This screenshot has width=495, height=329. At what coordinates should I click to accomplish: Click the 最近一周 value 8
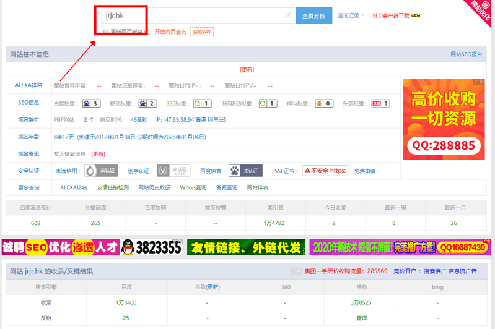coord(393,223)
